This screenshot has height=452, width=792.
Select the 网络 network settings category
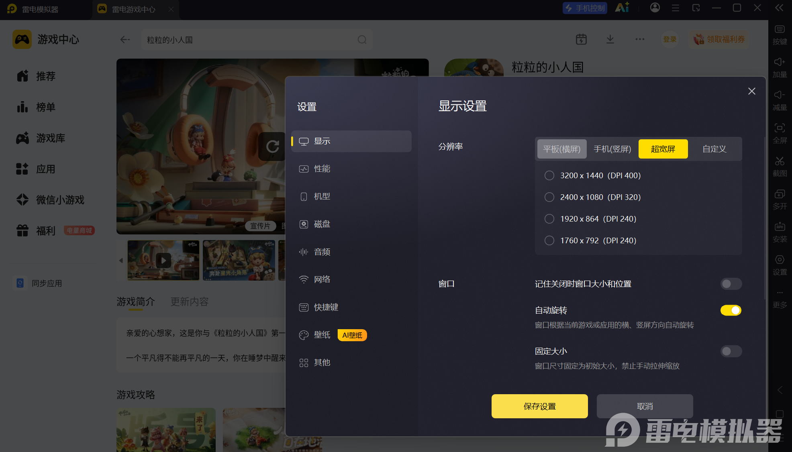(x=351, y=279)
